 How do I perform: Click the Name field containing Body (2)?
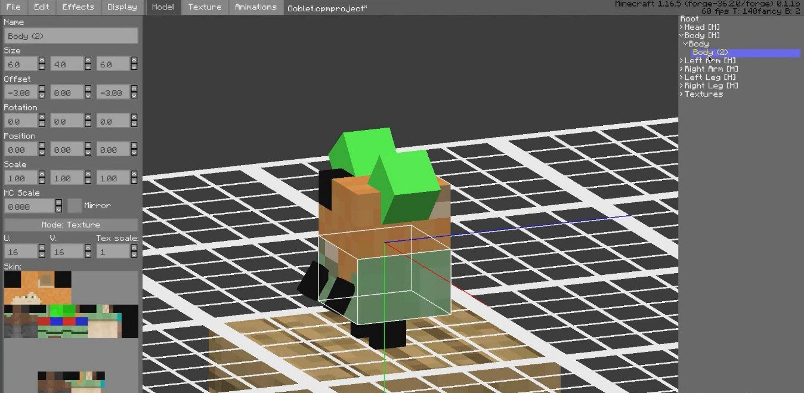tap(71, 36)
